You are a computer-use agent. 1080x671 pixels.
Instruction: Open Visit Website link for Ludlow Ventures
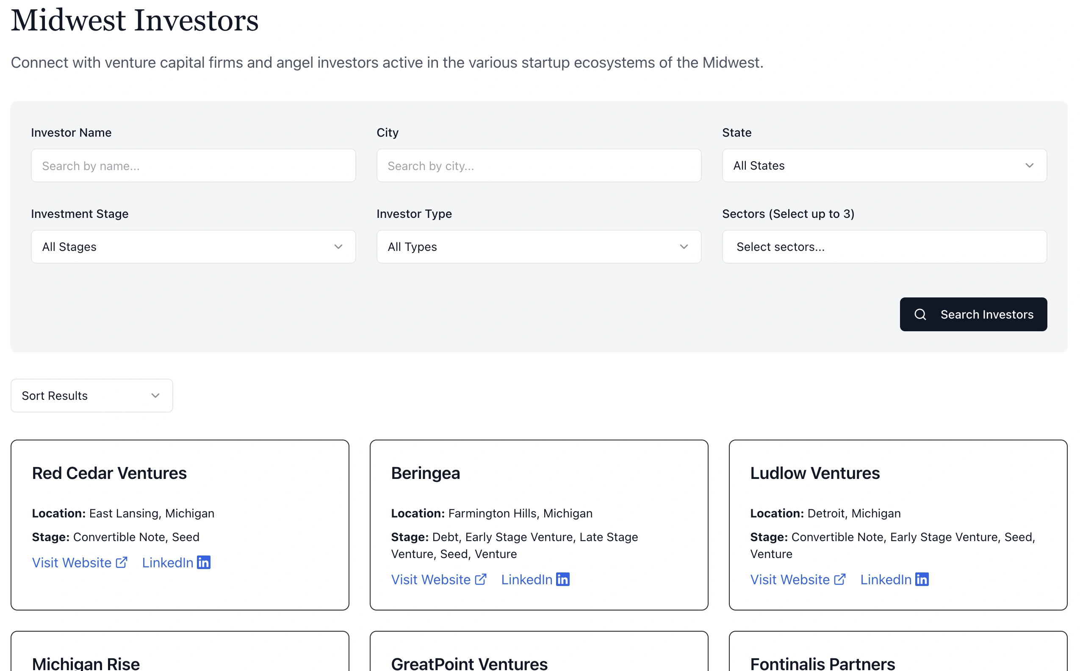click(798, 580)
